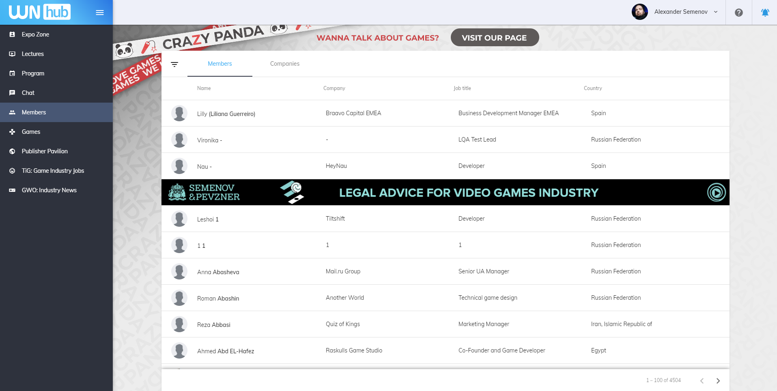The height and width of the screenshot is (391, 777).
Task: Click the WN hub logo
Action: click(39, 12)
